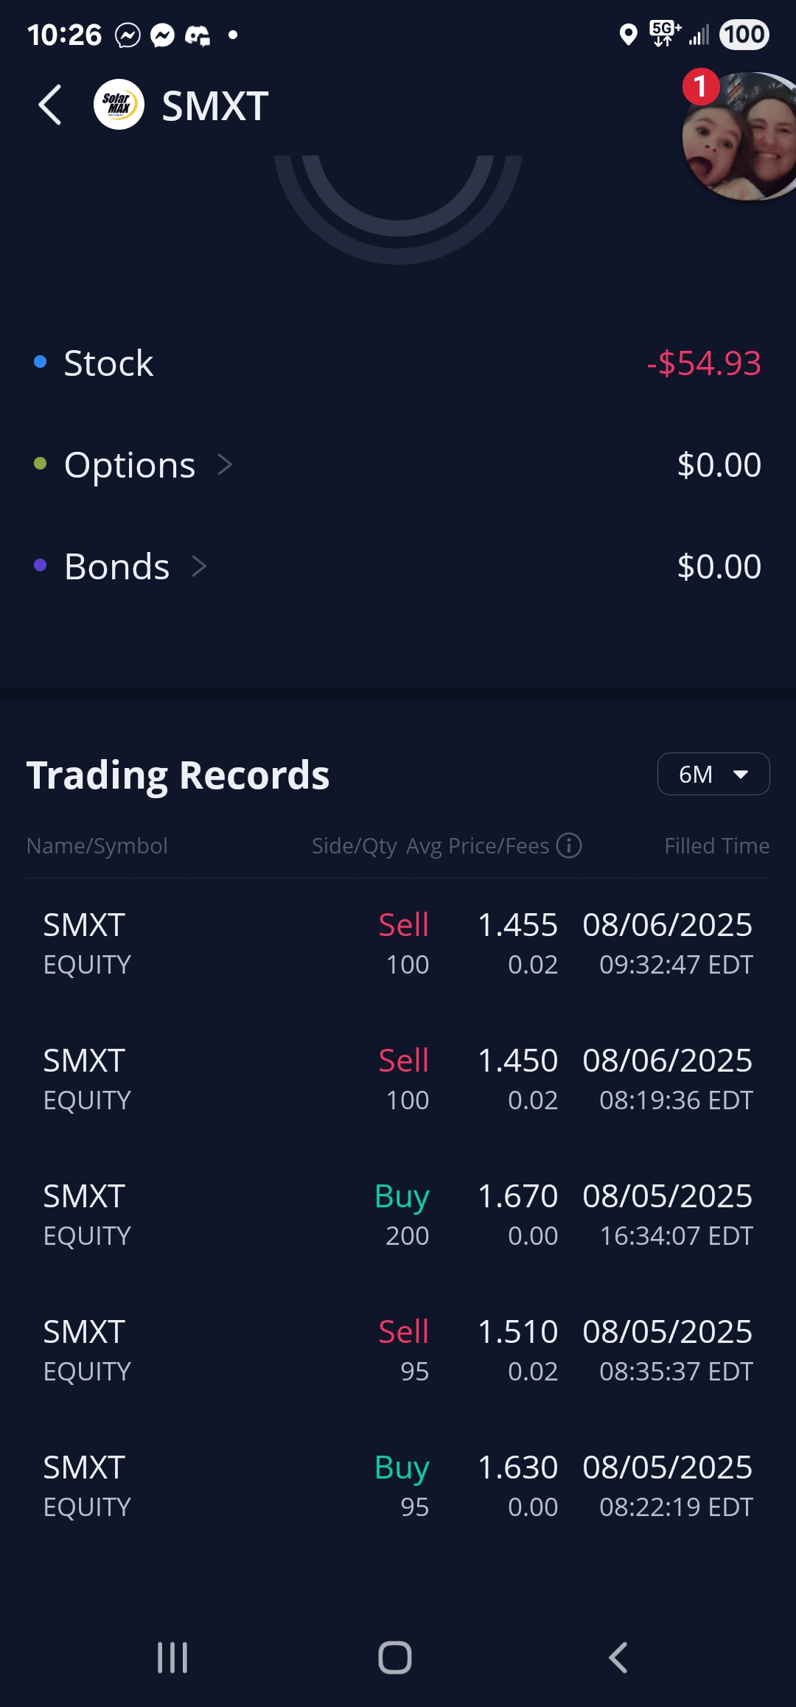Open the chat head profile bubble
796x1707 pixels.
[741, 137]
